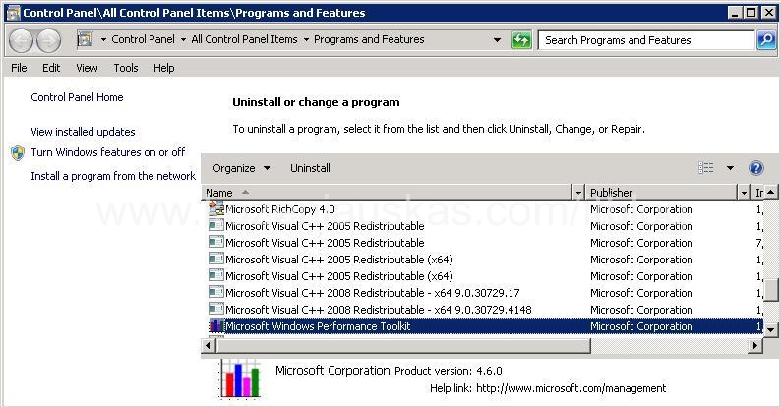Screen dimensions: 781x407
Task: Click the vertical scrollbar thumb
Action: [x=770, y=290]
